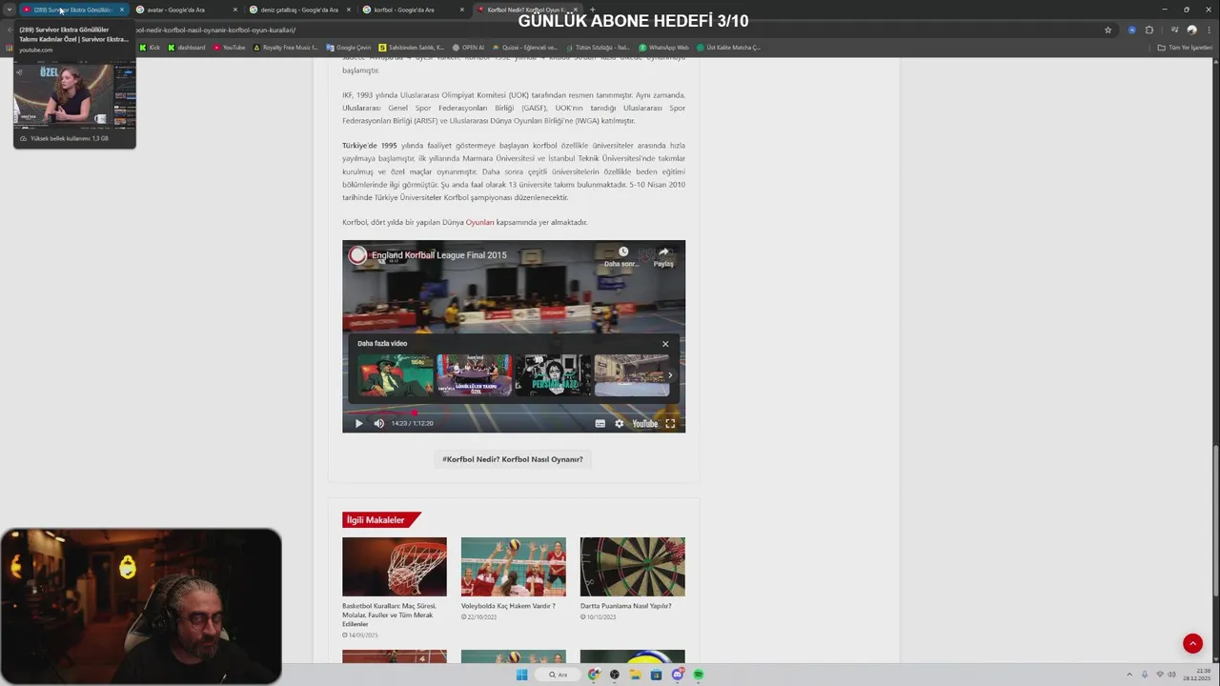Viewport: 1220px width, 686px height.
Task: Open the 'Oyunları' red hyperlink
Action: click(x=479, y=222)
